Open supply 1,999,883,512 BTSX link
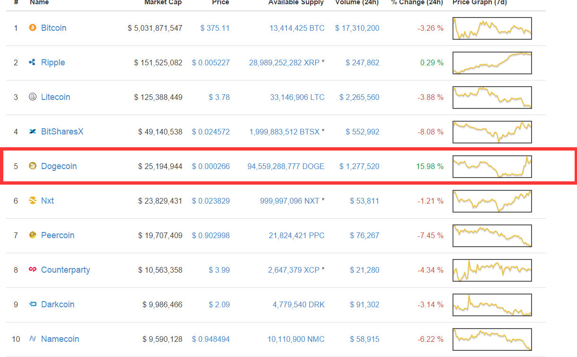The image size is (577, 357). 284,132
